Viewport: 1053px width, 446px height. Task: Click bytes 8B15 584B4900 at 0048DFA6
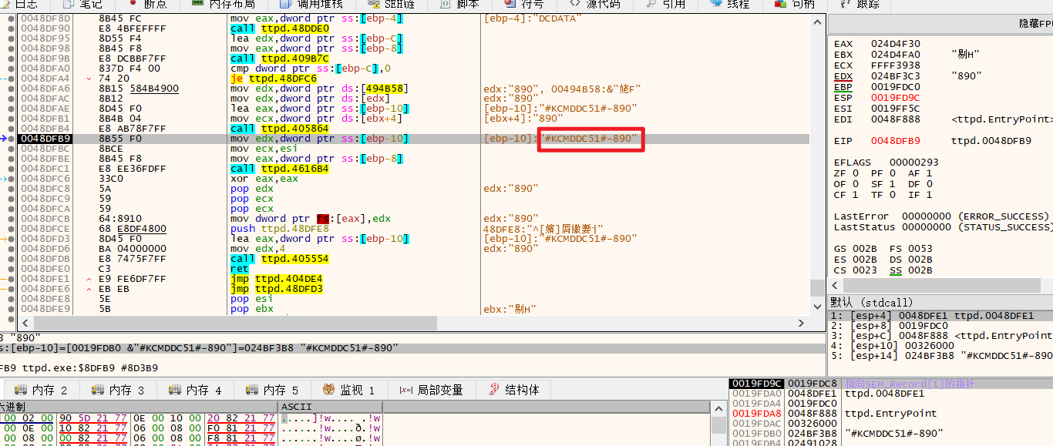coord(139,89)
